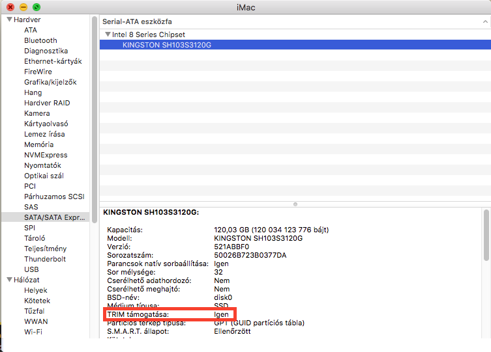Select Kötetek under Hálózat

coord(37,301)
